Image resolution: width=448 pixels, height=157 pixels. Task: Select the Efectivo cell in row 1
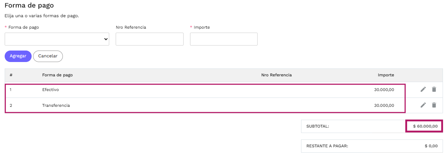point(50,90)
